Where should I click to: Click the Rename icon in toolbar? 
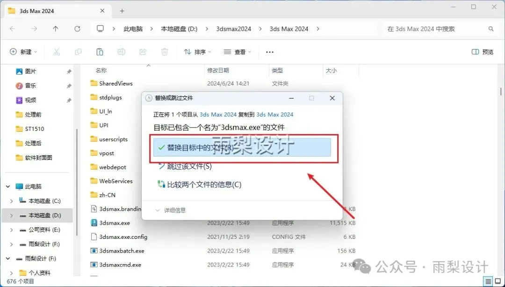pos(121,52)
